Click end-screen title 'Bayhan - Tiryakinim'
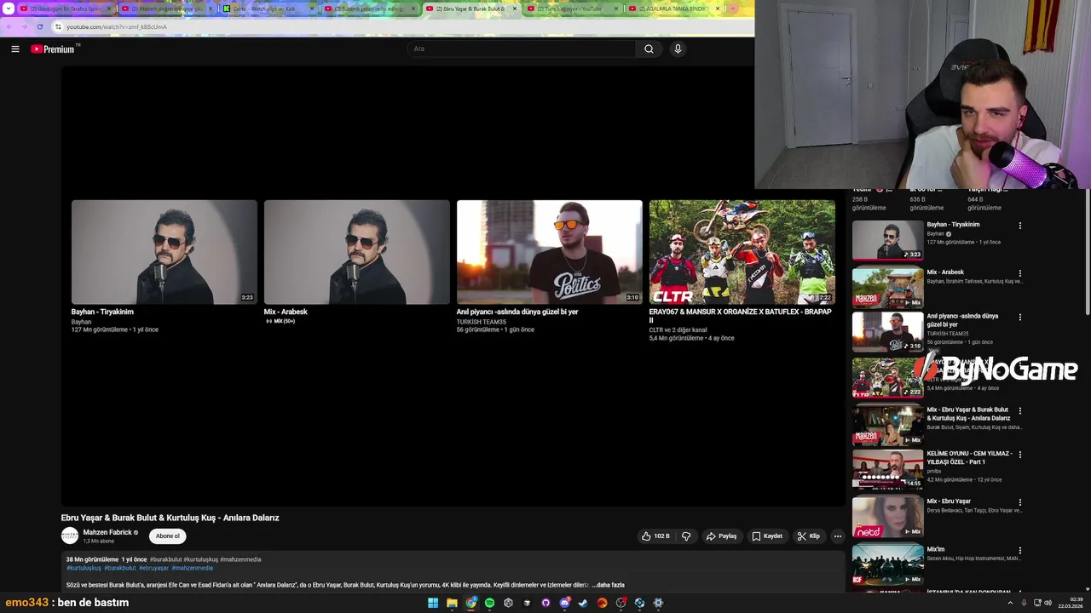 102,312
